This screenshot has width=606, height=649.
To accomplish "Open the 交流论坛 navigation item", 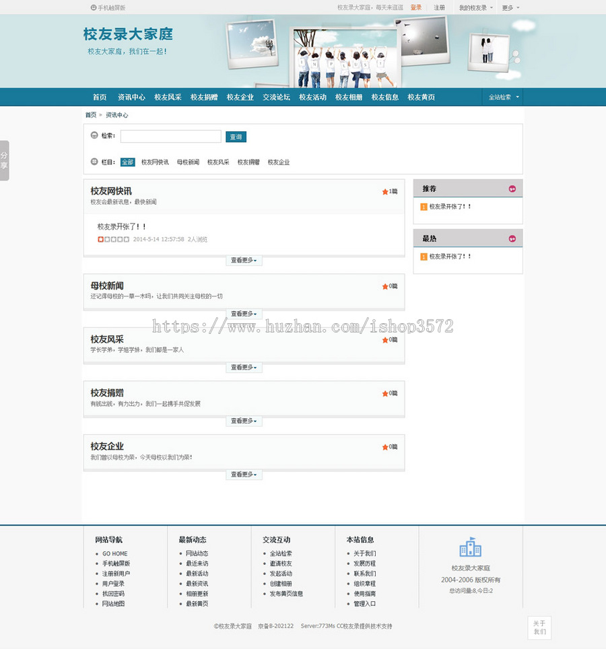I will click(x=276, y=96).
